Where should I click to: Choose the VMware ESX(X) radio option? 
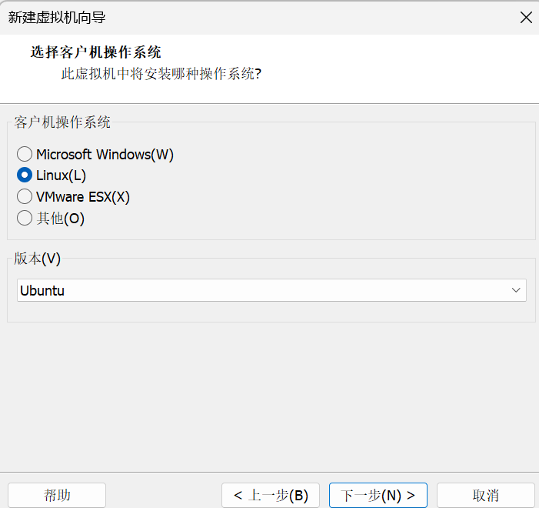click(x=25, y=197)
